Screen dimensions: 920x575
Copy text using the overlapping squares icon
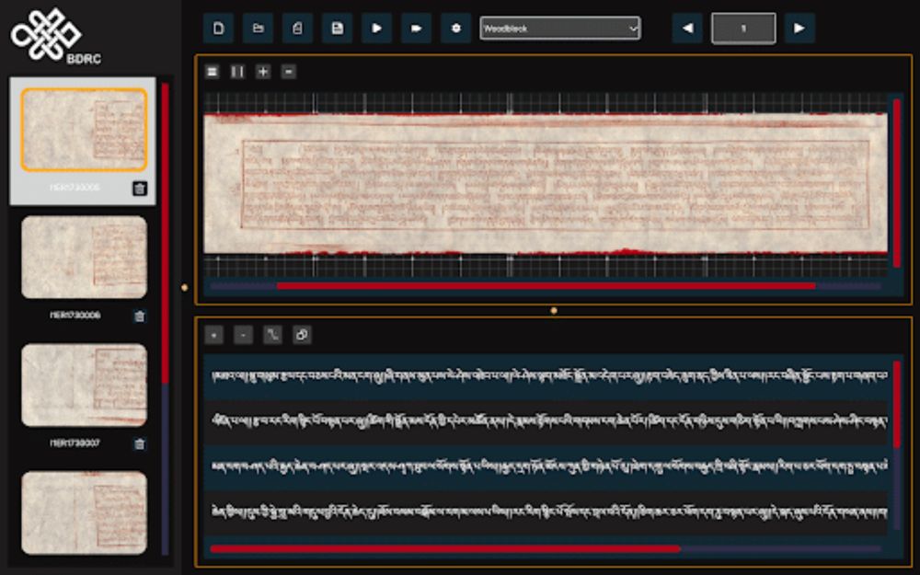point(302,335)
